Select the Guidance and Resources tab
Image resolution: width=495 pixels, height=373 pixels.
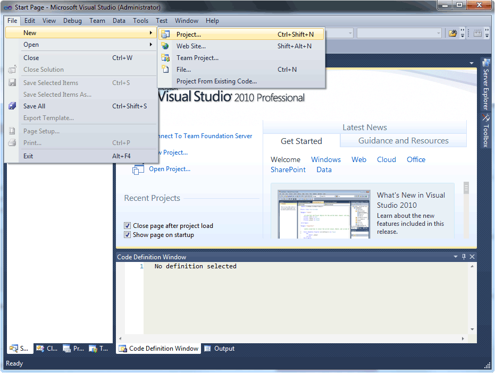click(403, 140)
